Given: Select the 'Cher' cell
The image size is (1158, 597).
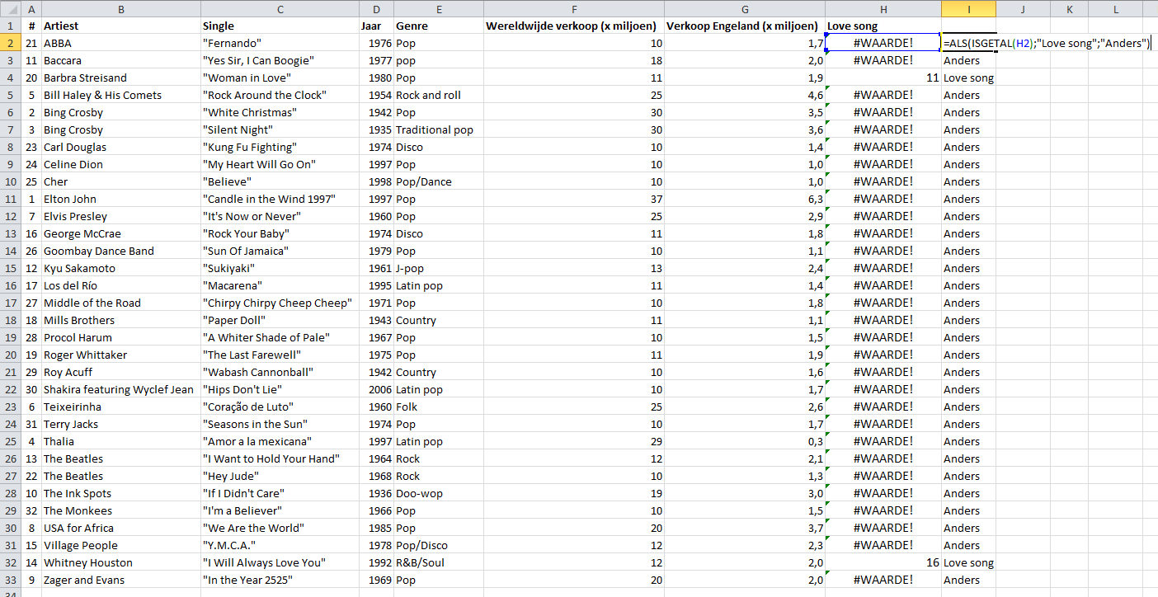Looking at the screenshot, I should click(120, 181).
